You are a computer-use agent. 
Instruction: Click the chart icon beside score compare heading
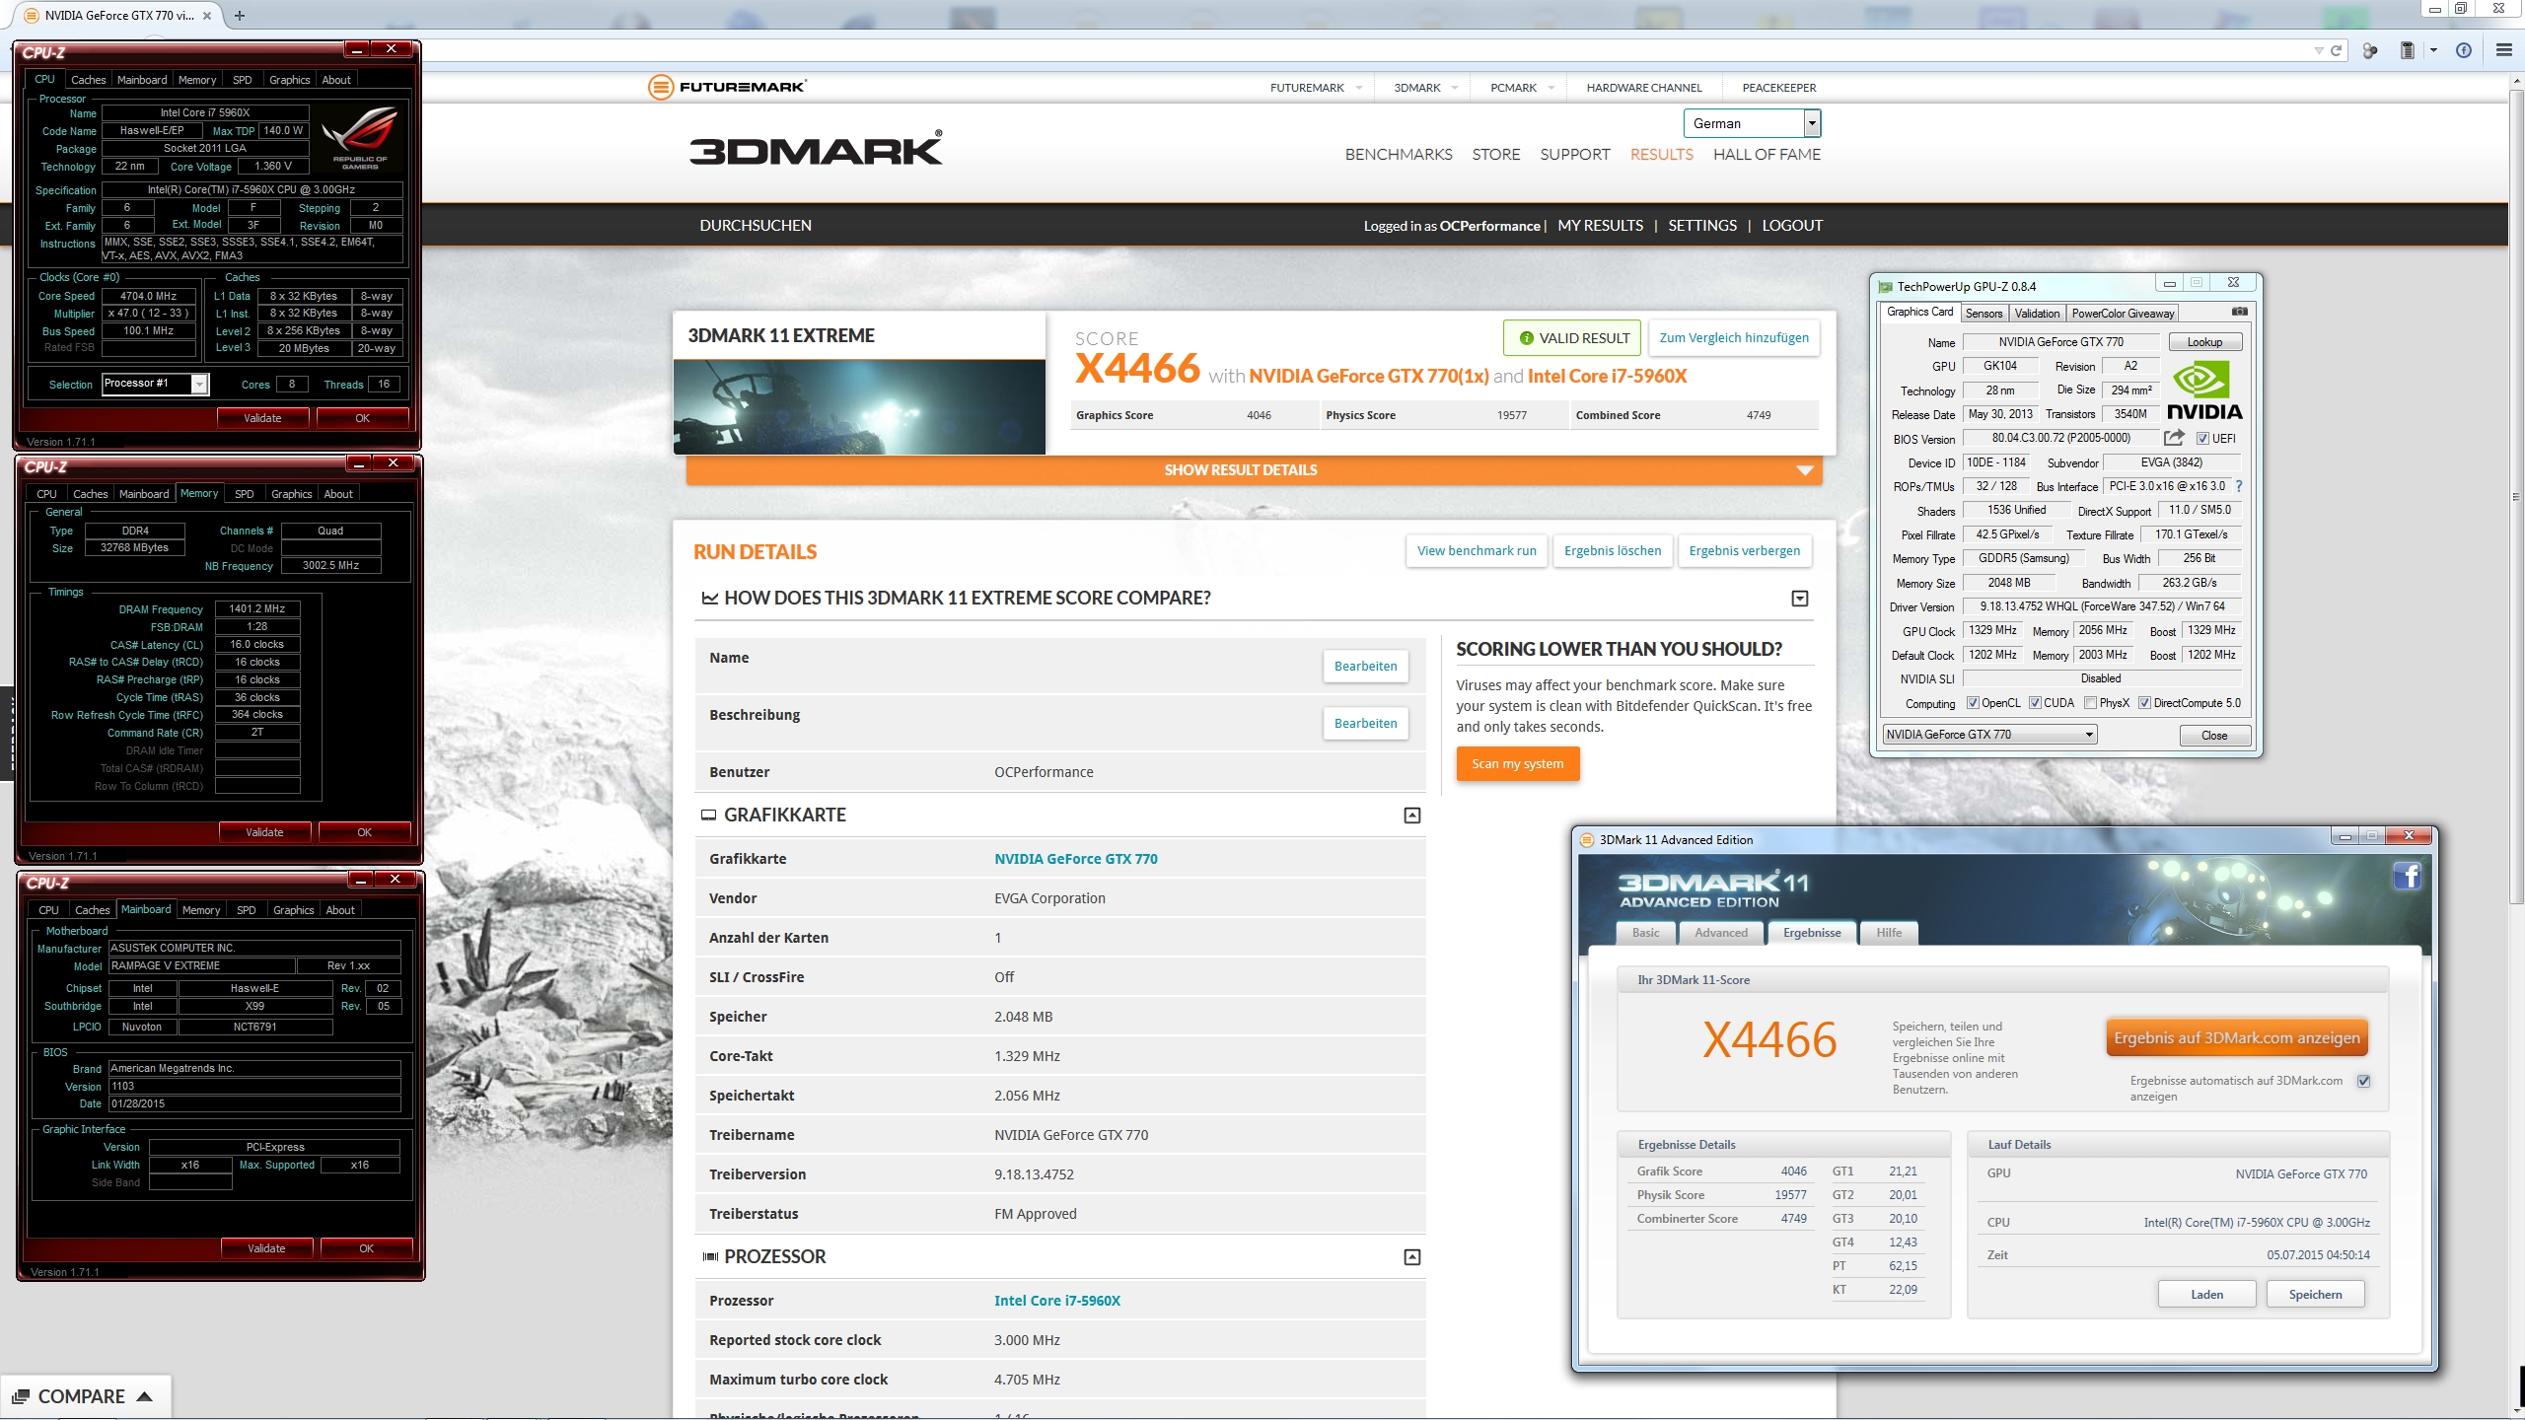coord(709,598)
